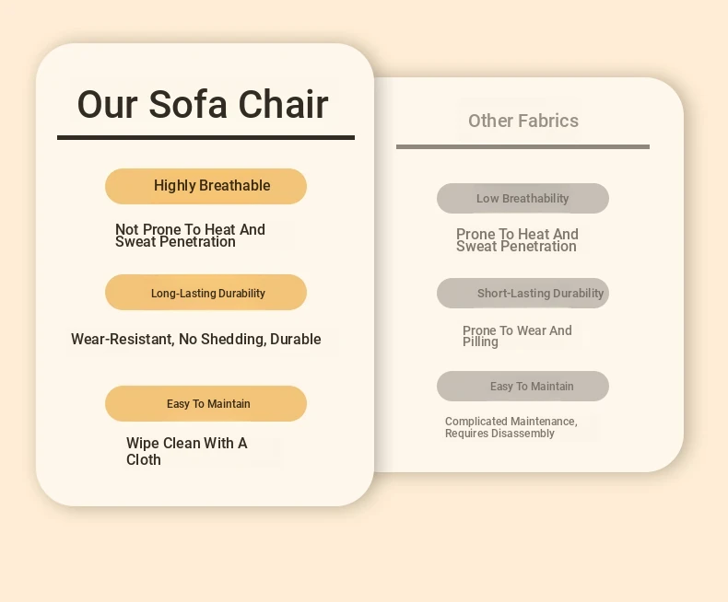Click Wear-Resistant, No Shedding, Durable text
The width and height of the screenshot is (728, 602).
coord(196,339)
